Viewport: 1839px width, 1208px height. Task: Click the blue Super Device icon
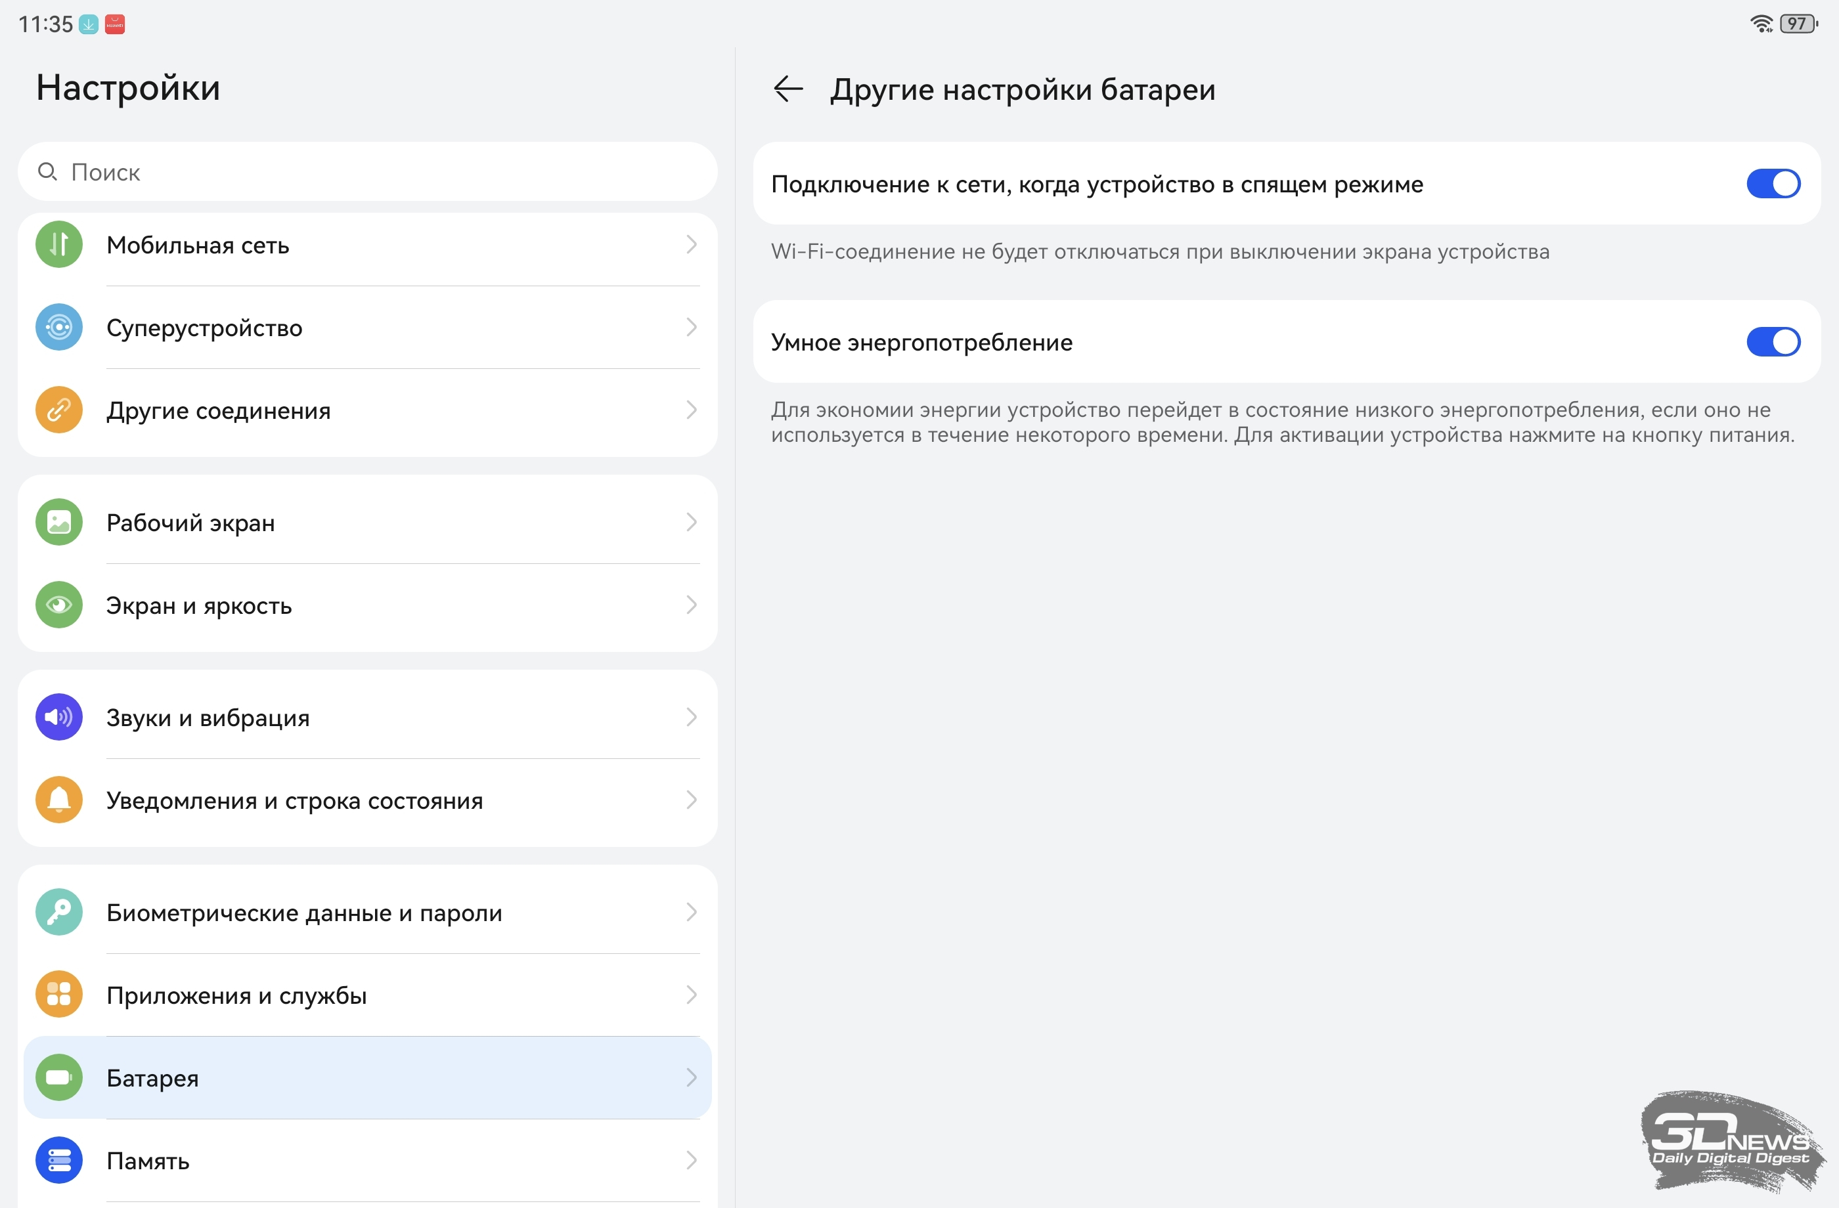coord(58,328)
